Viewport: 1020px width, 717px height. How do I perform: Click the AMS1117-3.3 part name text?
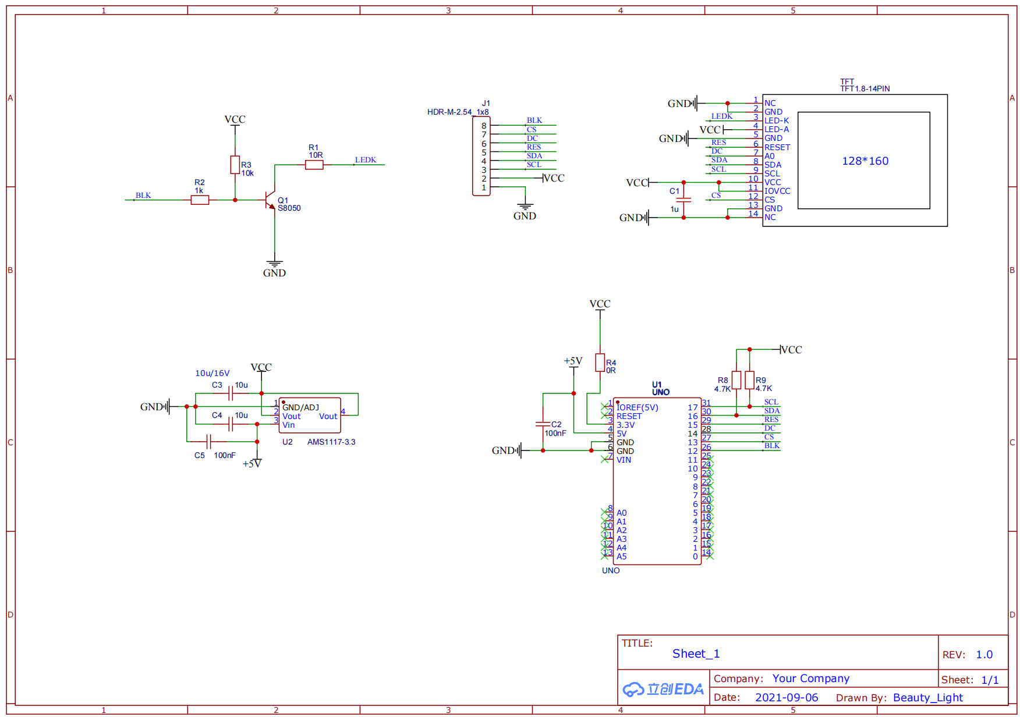(331, 442)
